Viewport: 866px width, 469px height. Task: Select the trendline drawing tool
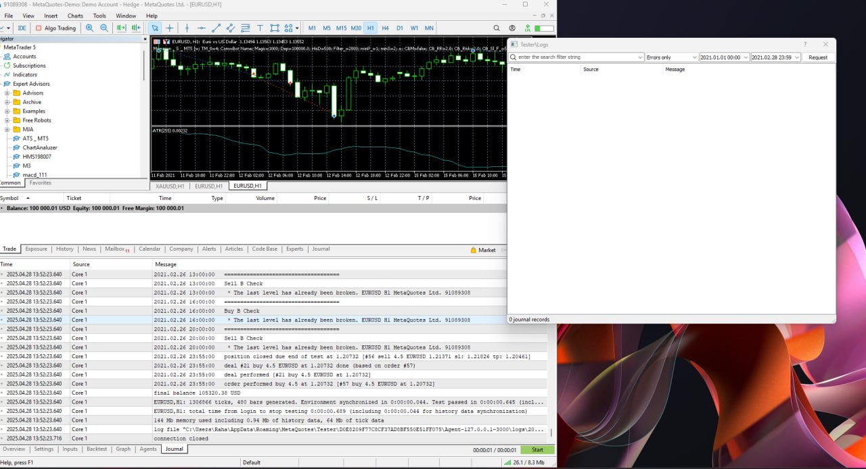pyautogui.click(x=216, y=28)
